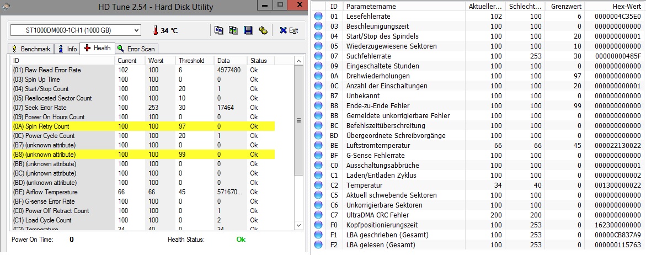This screenshot has height=255, width=646.
Task: Click the health list scrollbar down arrow
Action: coord(300,225)
